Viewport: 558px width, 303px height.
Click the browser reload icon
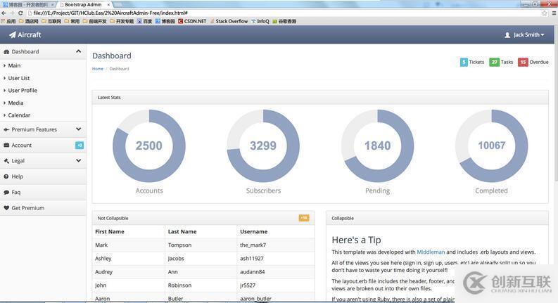click(20, 13)
